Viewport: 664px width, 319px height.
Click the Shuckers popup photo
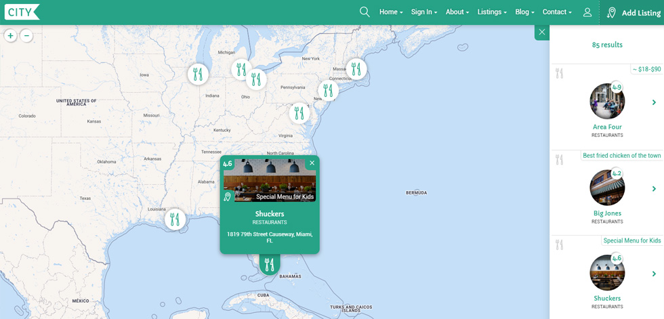coord(270,180)
